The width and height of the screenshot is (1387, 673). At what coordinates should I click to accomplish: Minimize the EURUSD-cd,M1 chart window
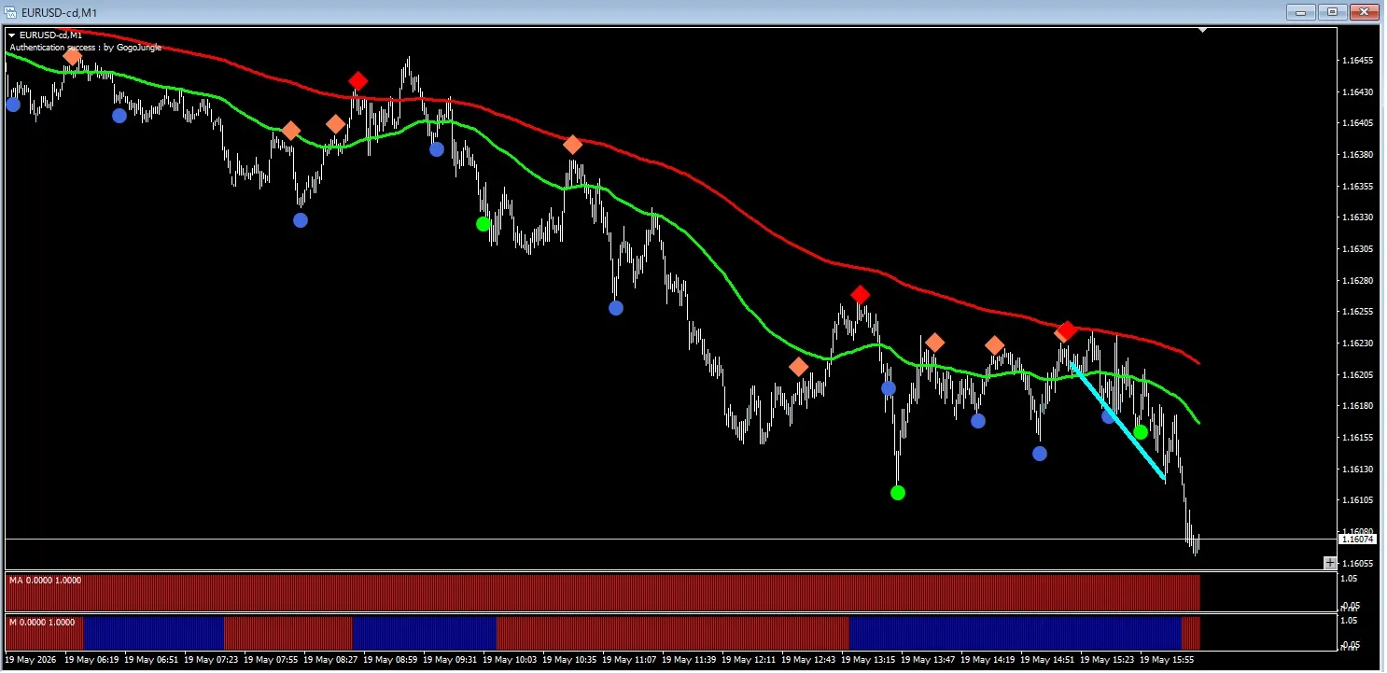[x=1301, y=12]
